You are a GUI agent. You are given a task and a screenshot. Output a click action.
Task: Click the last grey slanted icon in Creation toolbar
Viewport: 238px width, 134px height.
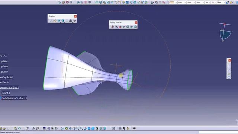pos(75,21)
